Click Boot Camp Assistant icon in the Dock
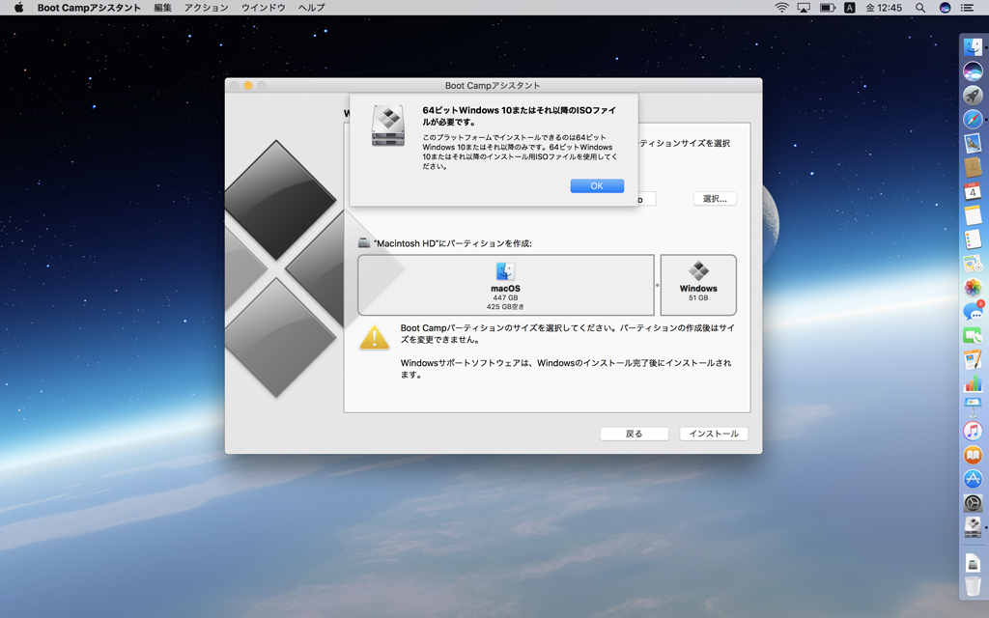 (x=973, y=527)
